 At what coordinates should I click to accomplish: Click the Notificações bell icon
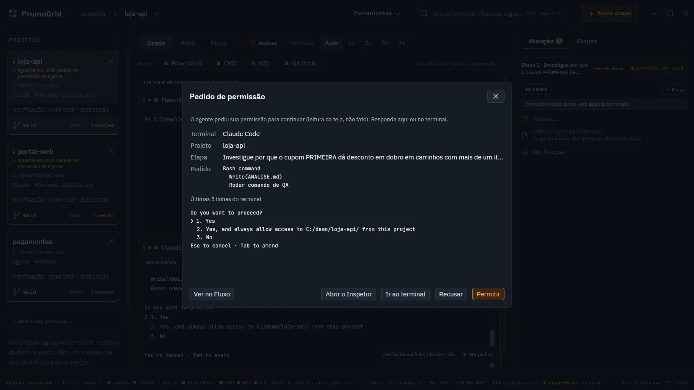[525, 152]
